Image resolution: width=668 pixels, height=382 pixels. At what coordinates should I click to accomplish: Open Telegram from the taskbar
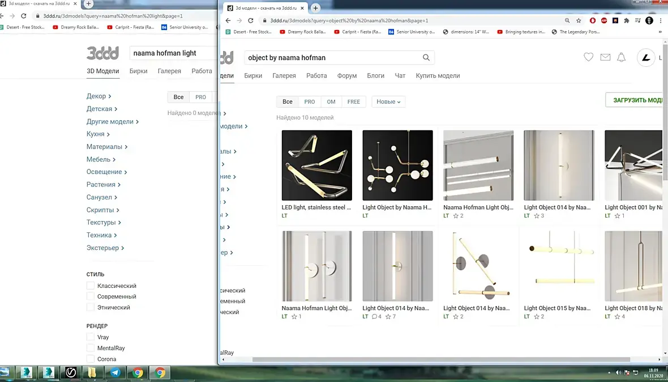pos(115,372)
